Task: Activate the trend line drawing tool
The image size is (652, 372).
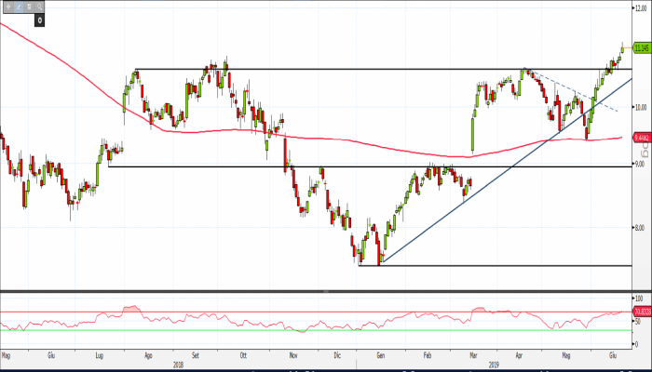Action: click(18, 6)
